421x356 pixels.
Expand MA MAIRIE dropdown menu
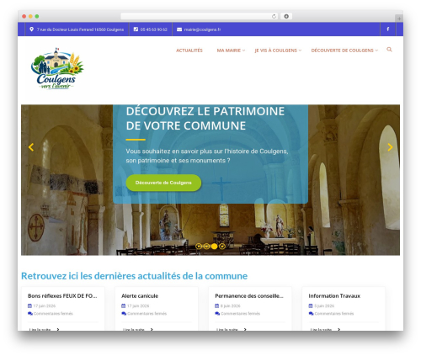pos(231,50)
